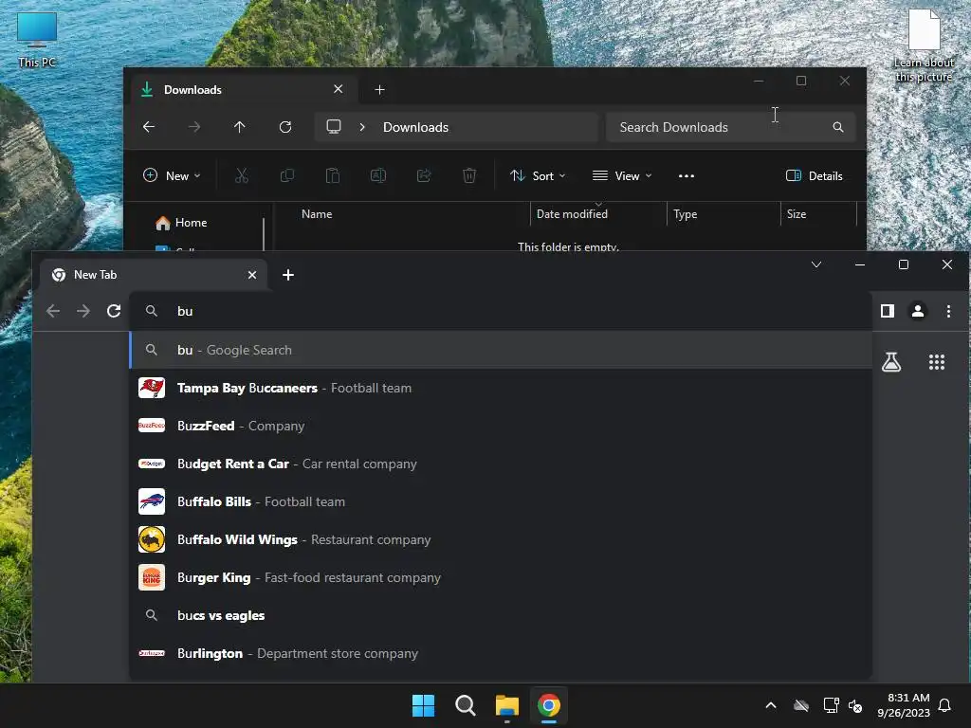
Task: Open Chrome's three-dot menu
Action: pyautogui.click(x=948, y=311)
